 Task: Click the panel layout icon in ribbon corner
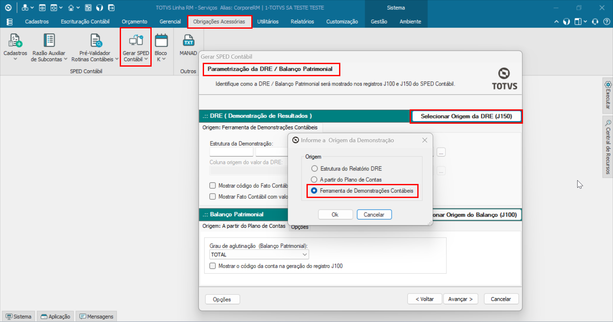point(578,22)
